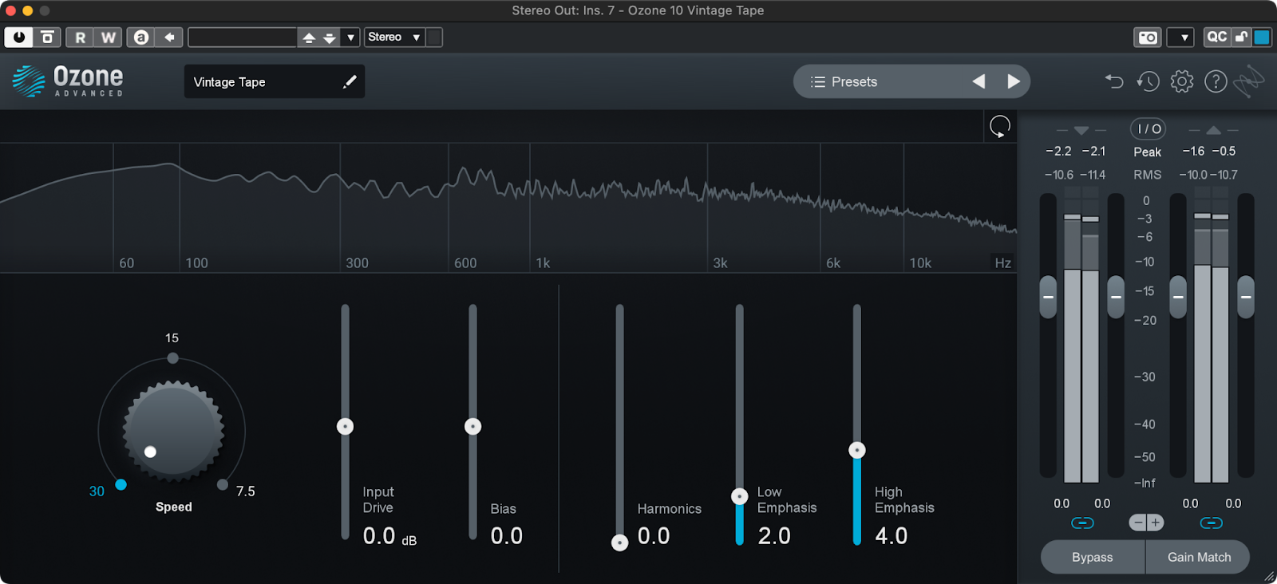Click the left input gain fader
1277x584 pixels.
(1048, 297)
